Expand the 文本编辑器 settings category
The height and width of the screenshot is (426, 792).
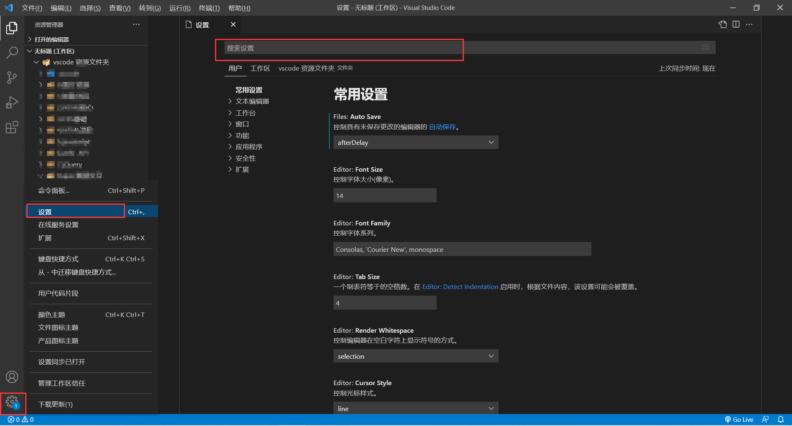252,101
